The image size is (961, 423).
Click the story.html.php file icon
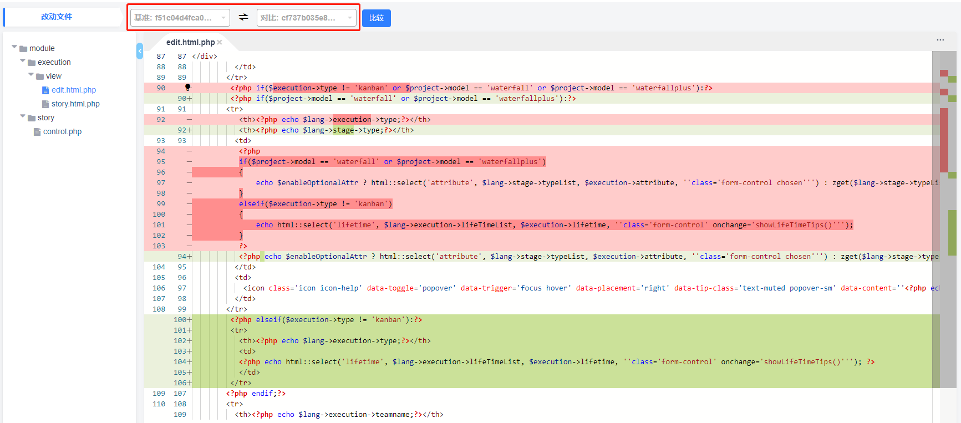(x=45, y=104)
